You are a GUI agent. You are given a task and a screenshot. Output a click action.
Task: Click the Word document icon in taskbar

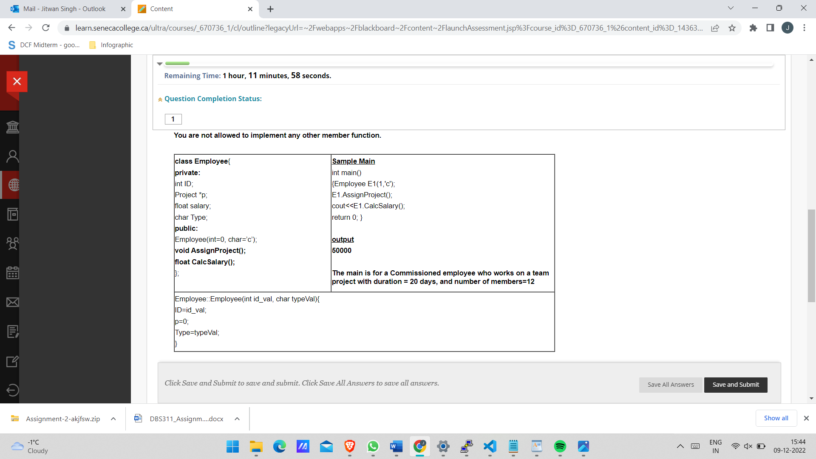[396, 446]
